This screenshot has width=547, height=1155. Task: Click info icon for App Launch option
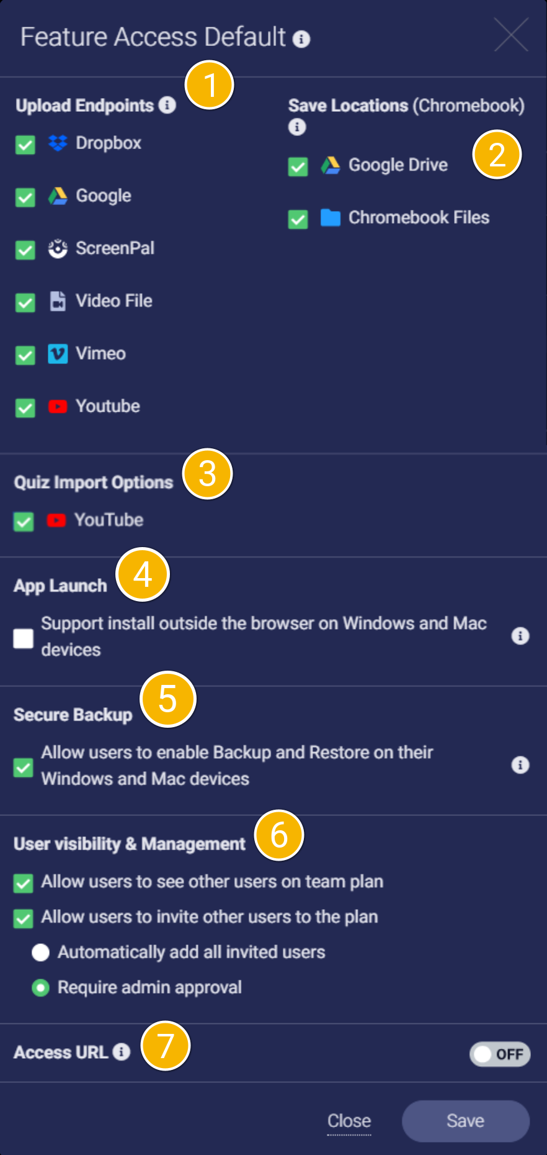520,636
